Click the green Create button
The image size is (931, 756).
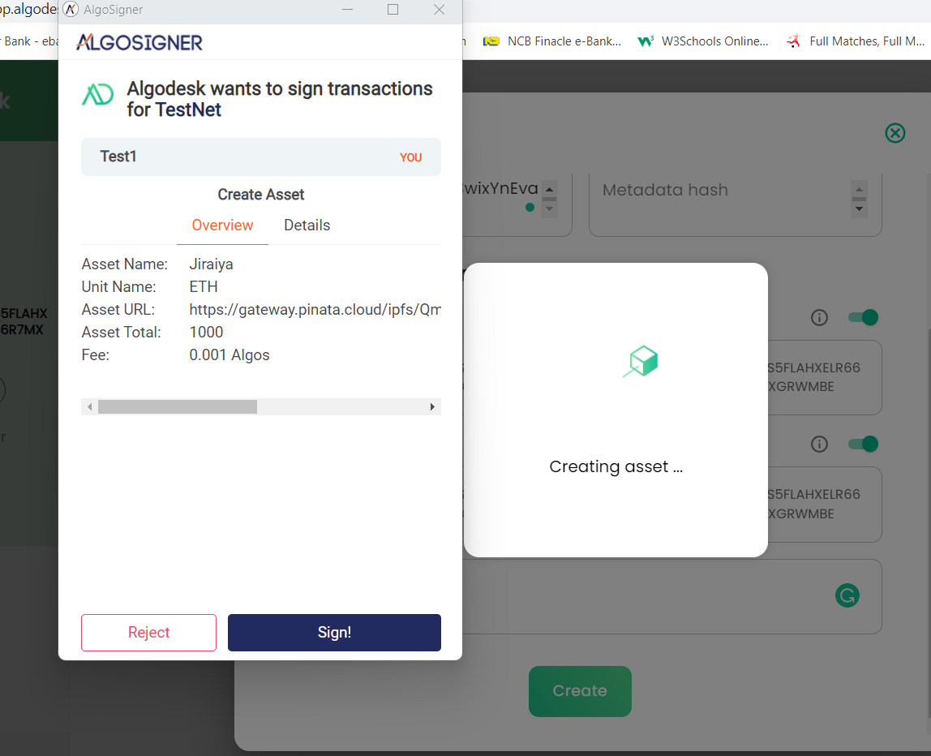[x=580, y=690]
